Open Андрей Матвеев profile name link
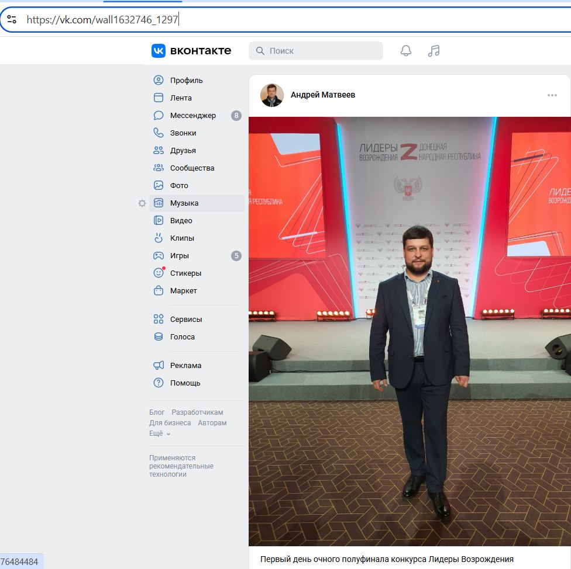 pos(322,95)
